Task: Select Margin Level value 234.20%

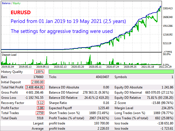Action: point(167,108)
